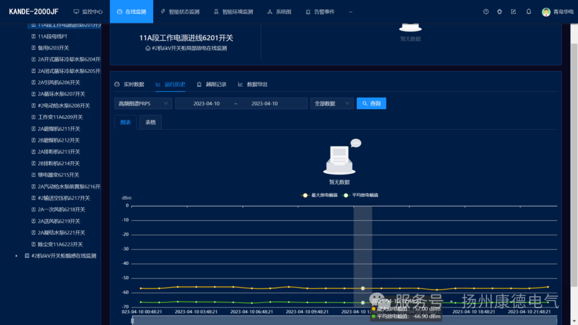Open the 全部数据 filter dropdown
578x325 pixels.
point(332,103)
